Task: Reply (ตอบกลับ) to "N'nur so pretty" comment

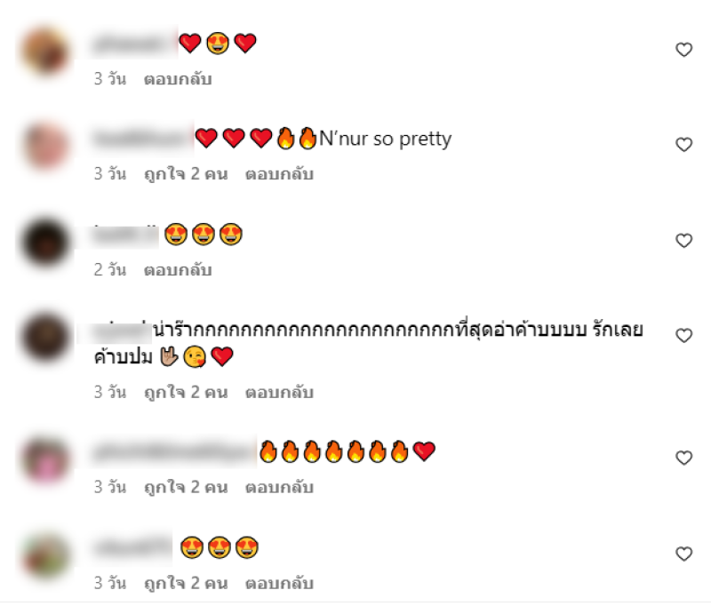Action: [x=279, y=174]
